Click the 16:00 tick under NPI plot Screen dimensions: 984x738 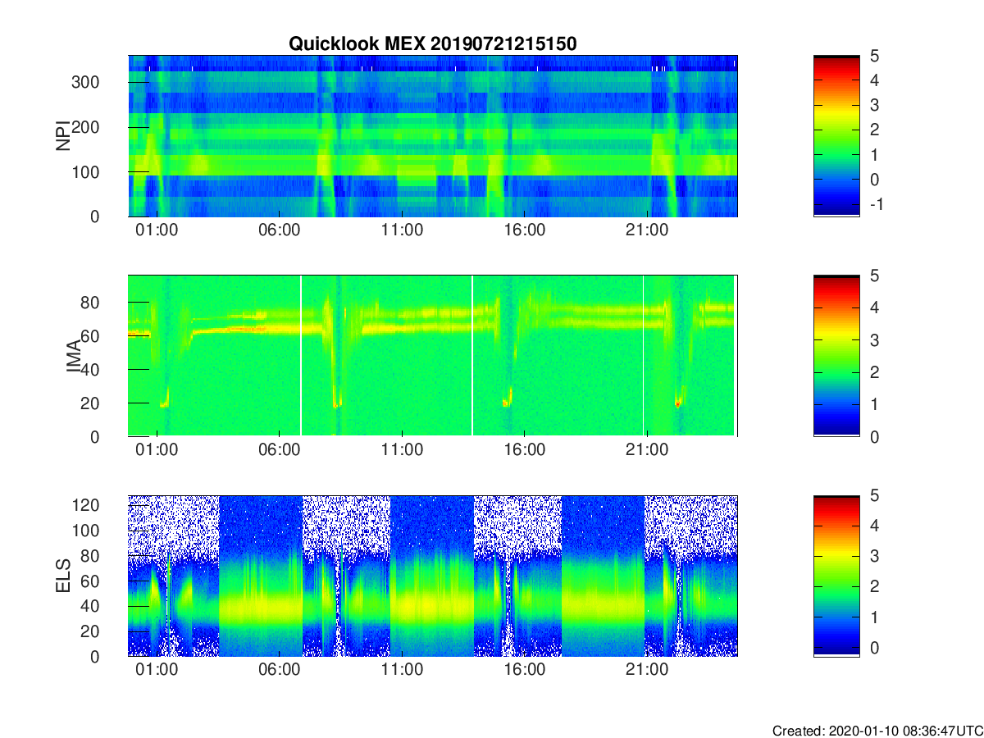(525, 230)
